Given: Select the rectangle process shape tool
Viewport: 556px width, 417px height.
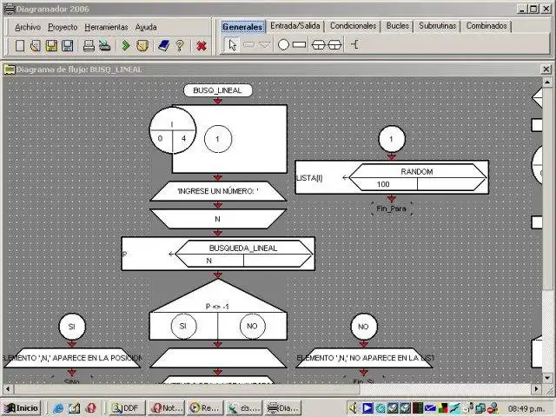Looking at the screenshot, I should click(299, 44).
